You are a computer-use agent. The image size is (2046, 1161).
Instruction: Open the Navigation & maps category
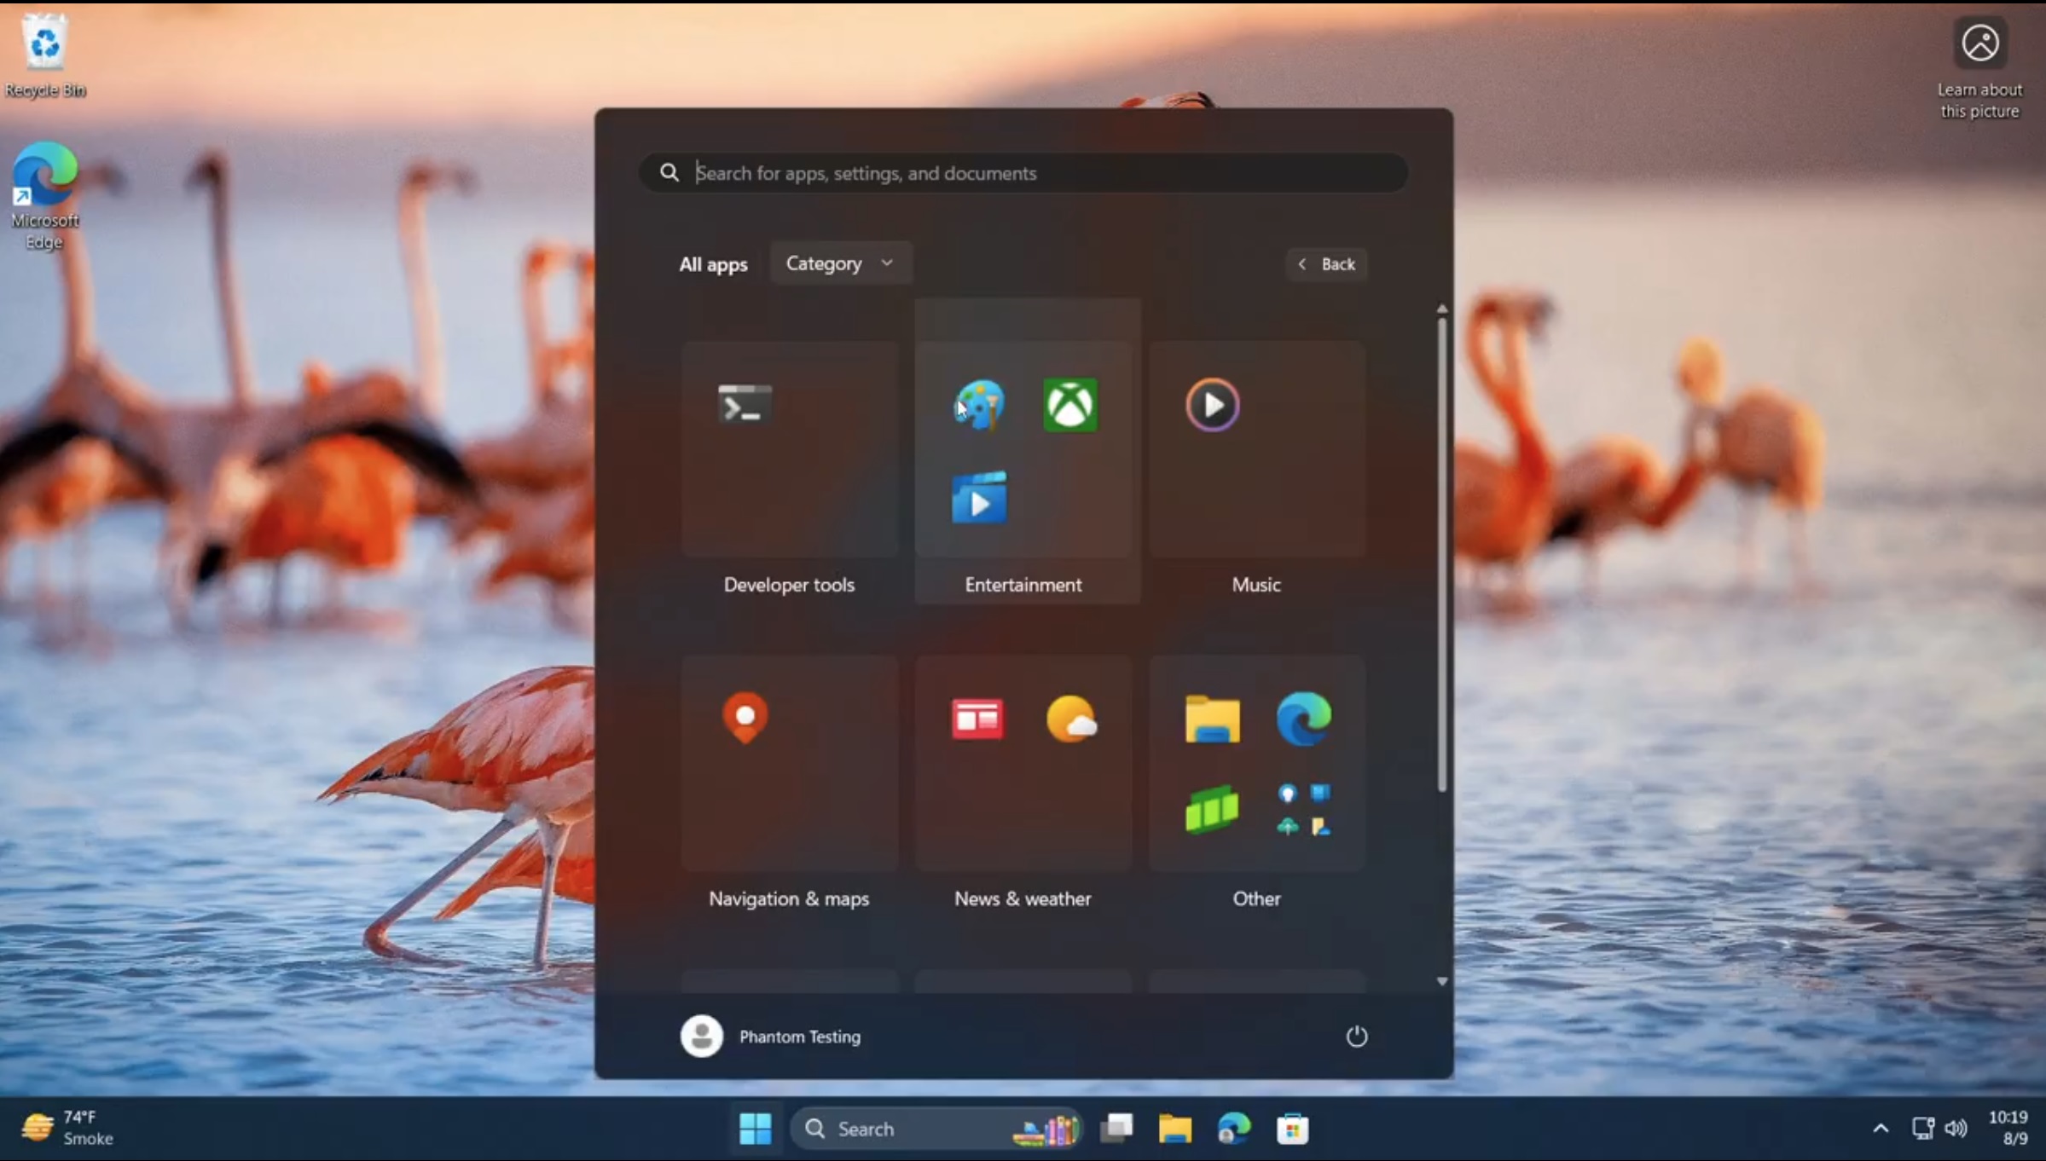coord(788,779)
